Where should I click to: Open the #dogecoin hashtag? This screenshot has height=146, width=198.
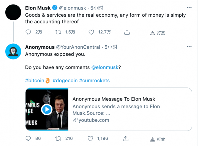click(64, 81)
